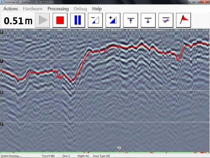Viewport: 210px width, 158px height.
Task: Click the gray play button
Action: 42,20
